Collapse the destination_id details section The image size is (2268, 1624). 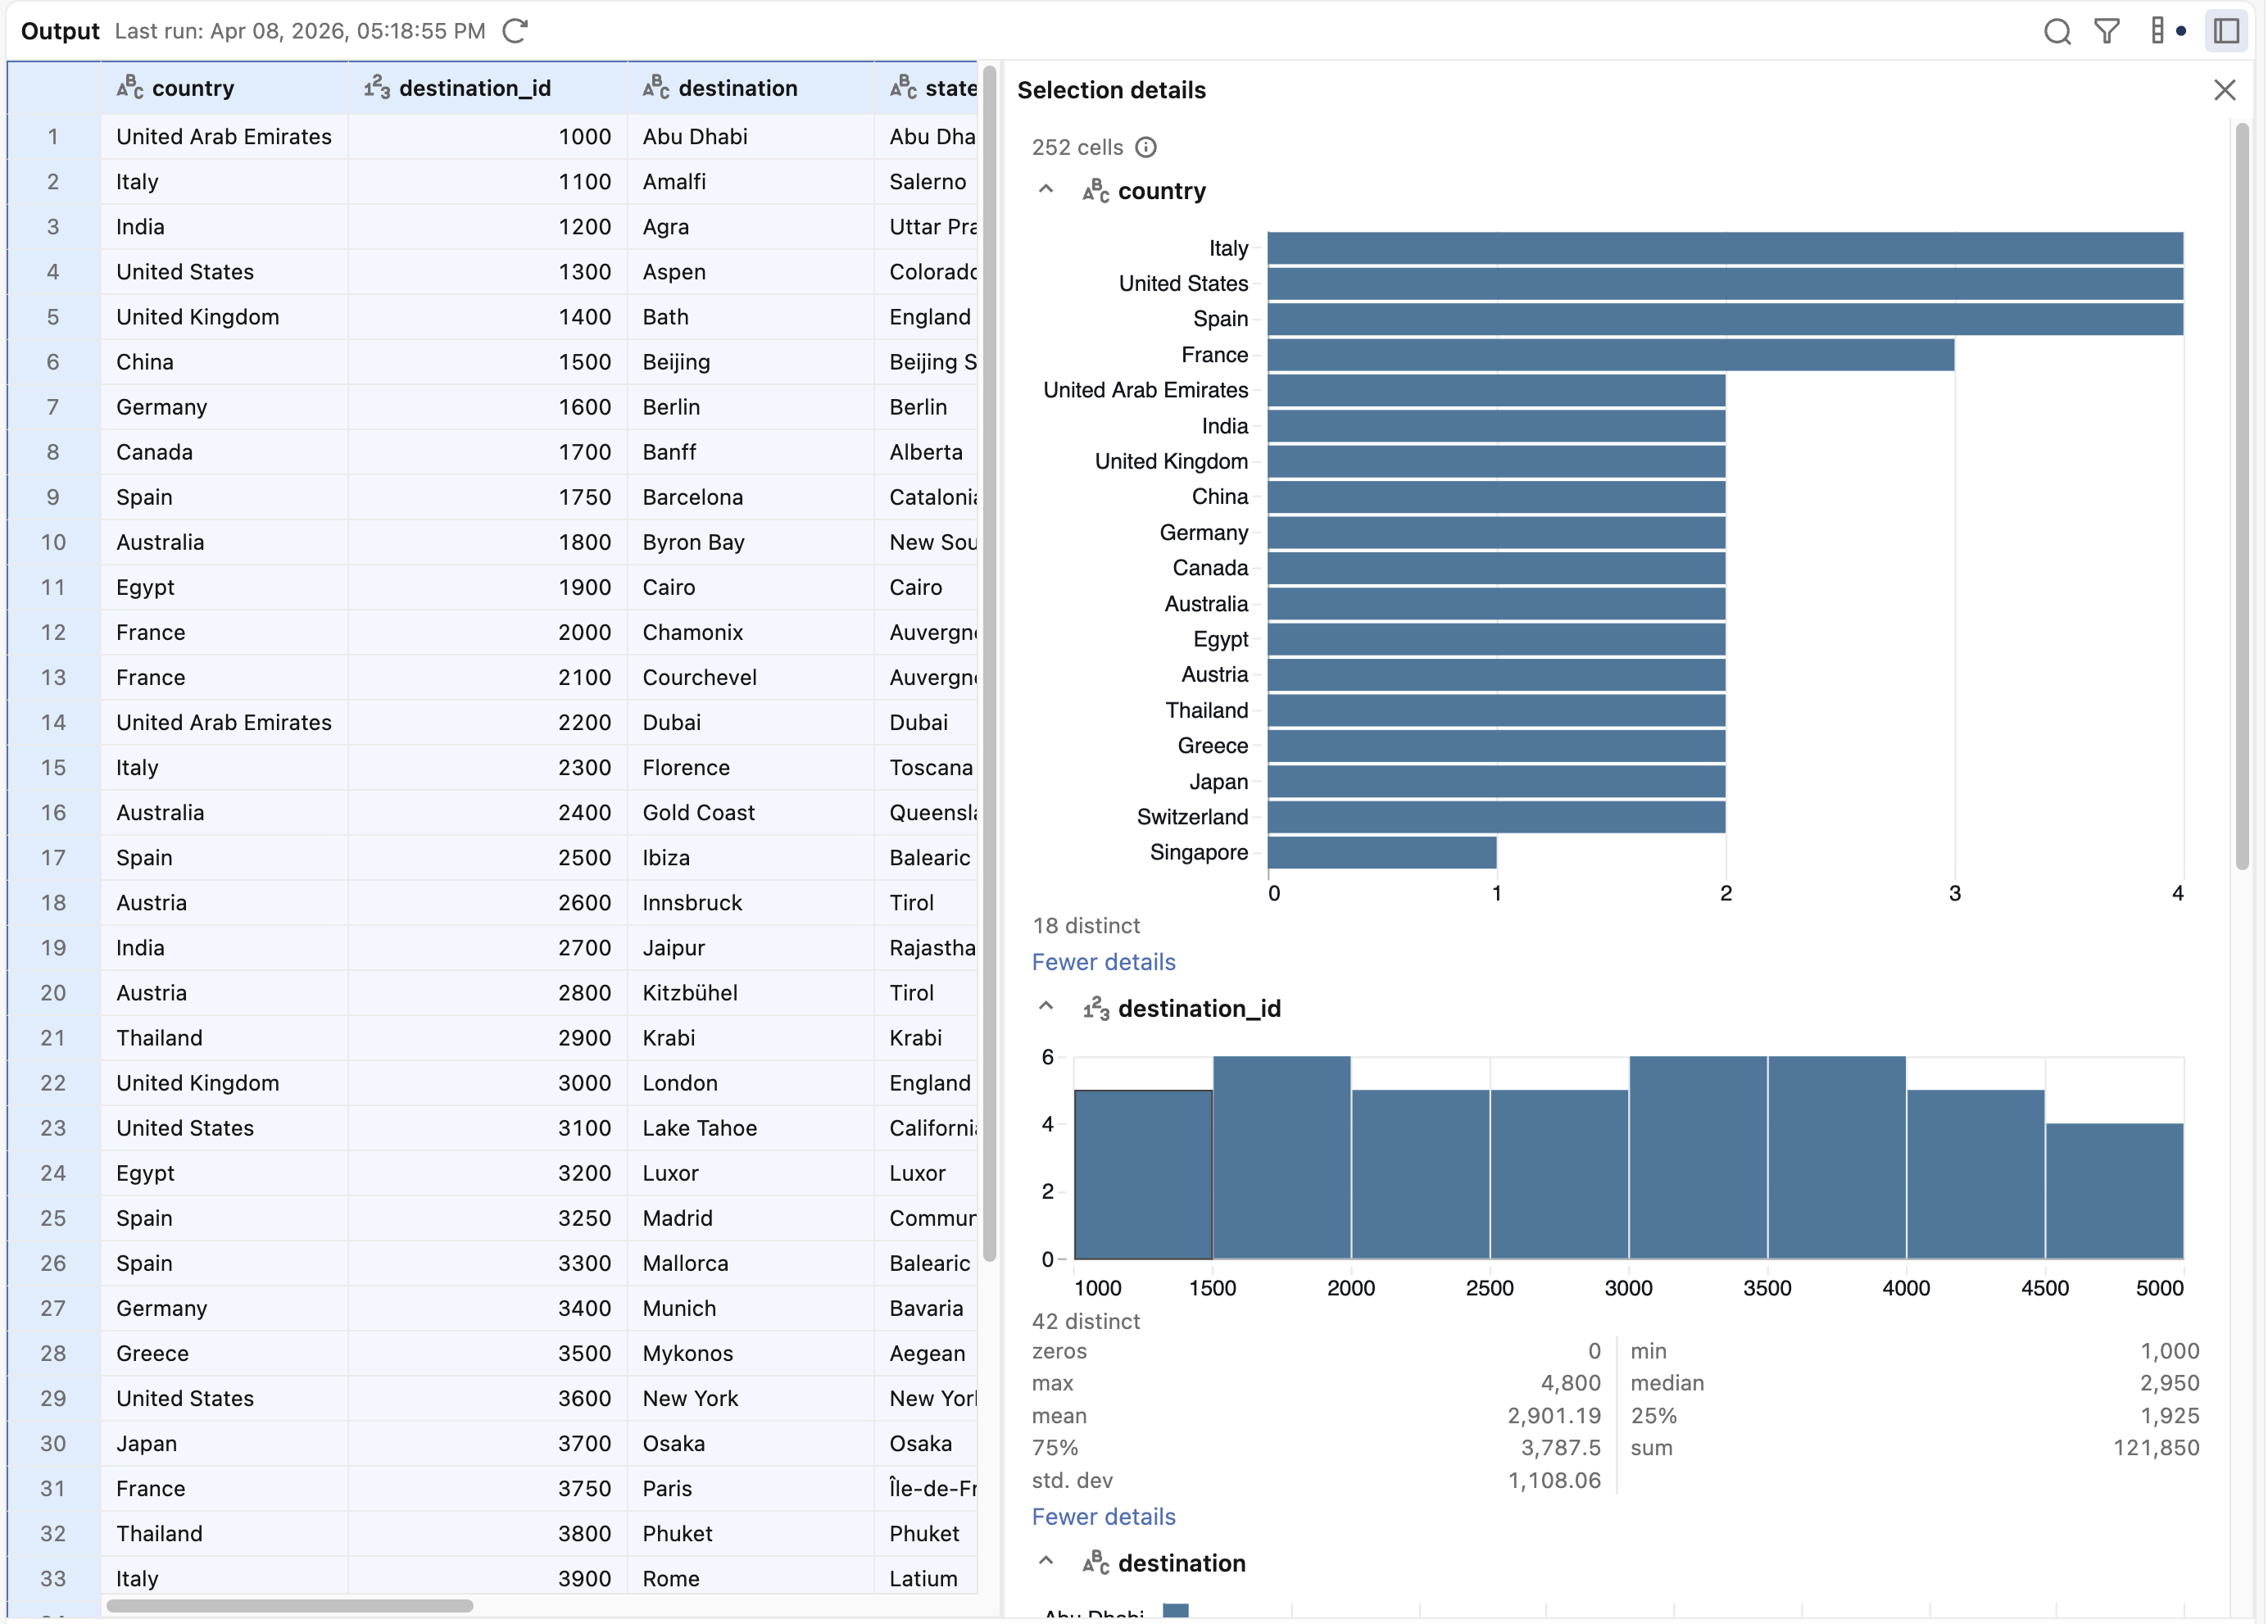click(x=1046, y=1007)
